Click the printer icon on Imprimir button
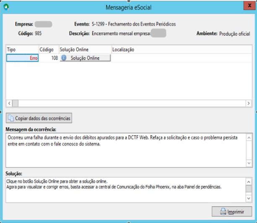Screen dimensions: 257x223 [223, 212]
